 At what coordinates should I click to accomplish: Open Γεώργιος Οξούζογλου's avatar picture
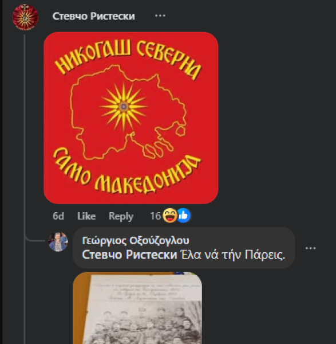58,241
